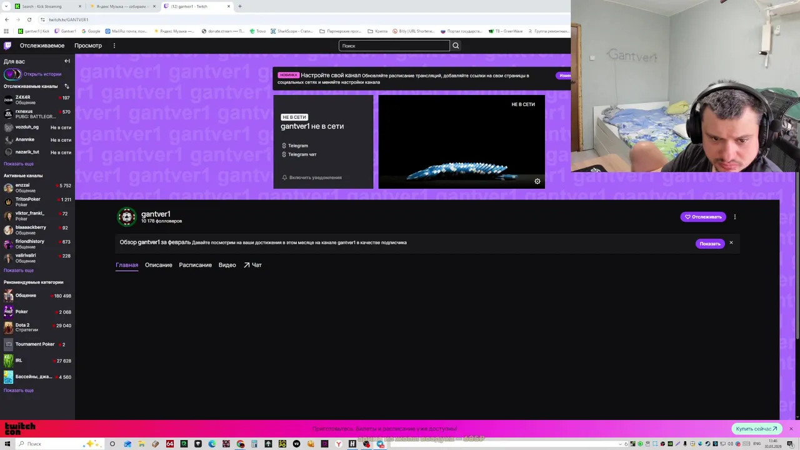The image size is (800, 450).
Task: Select blaaaackberry channel in sidebar
Action: (37, 229)
